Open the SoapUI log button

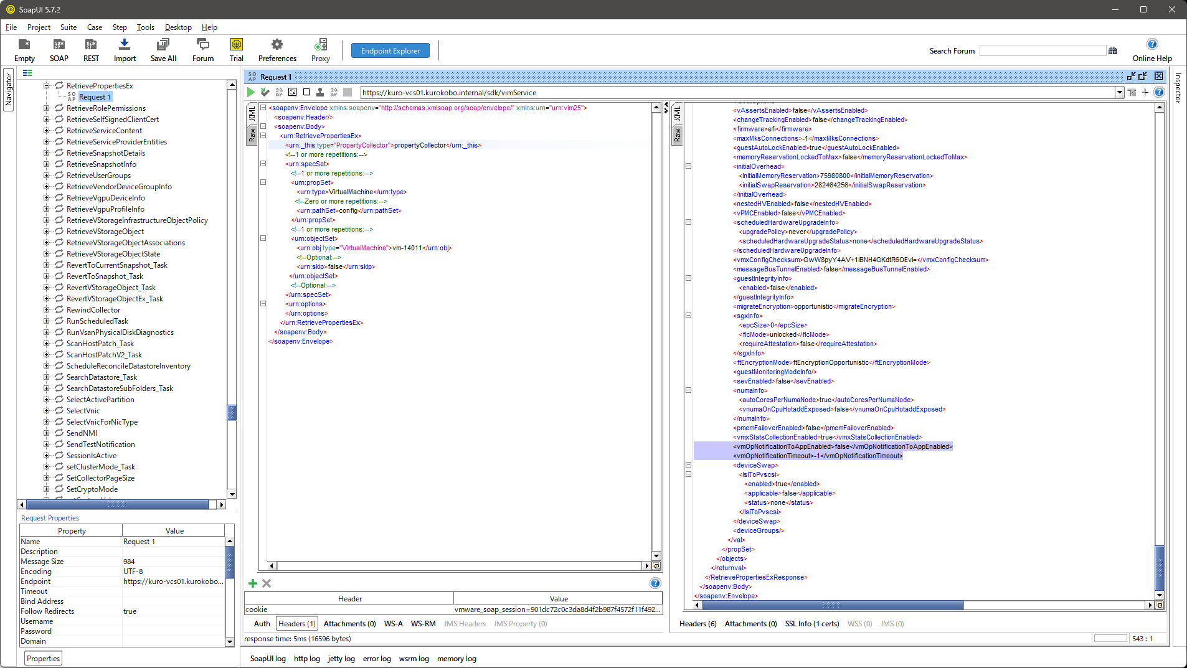pyautogui.click(x=268, y=659)
